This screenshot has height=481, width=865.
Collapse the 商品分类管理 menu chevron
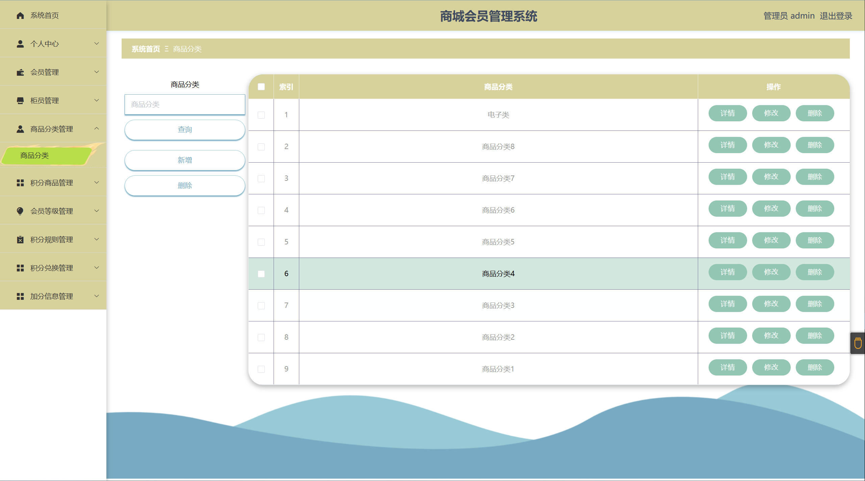(x=97, y=128)
